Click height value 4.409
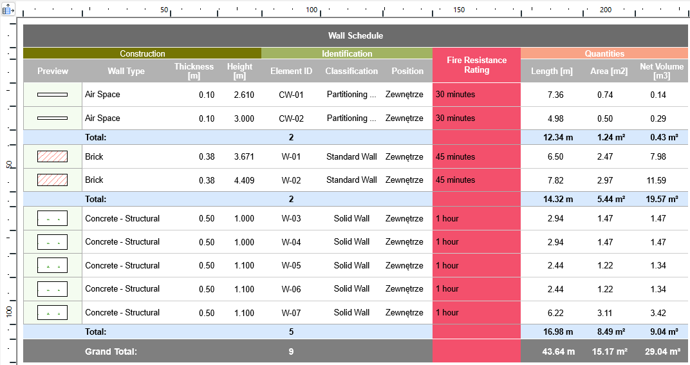 pos(244,180)
